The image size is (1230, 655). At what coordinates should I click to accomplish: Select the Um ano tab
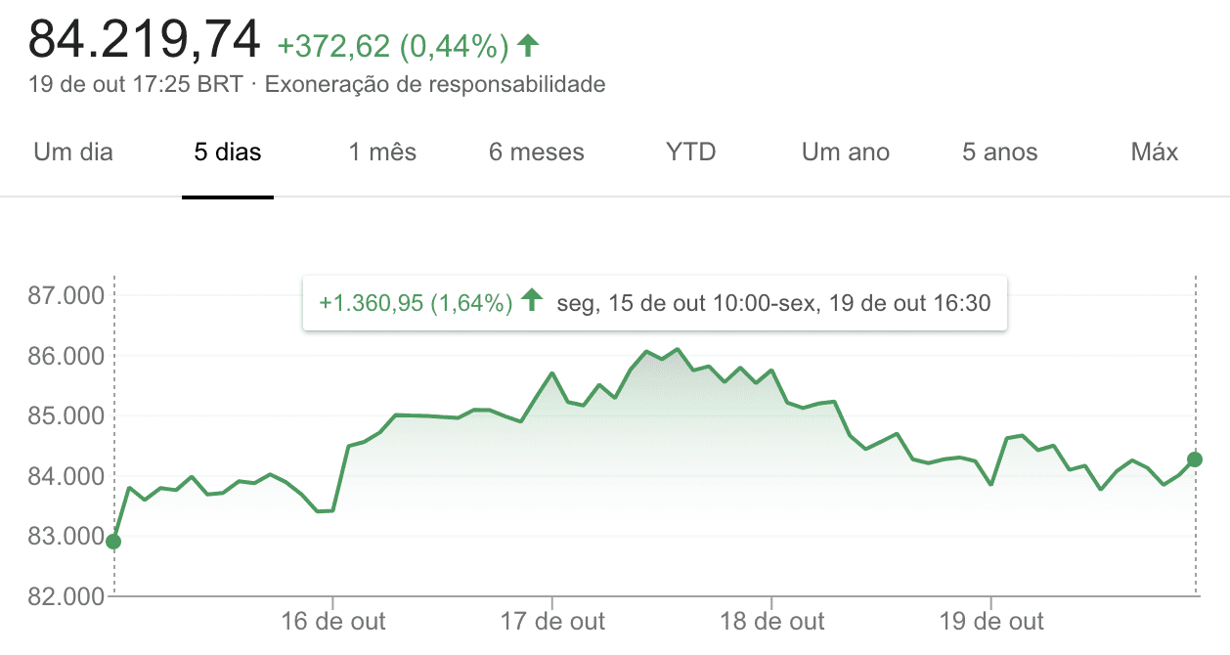click(x=846, y=153)
